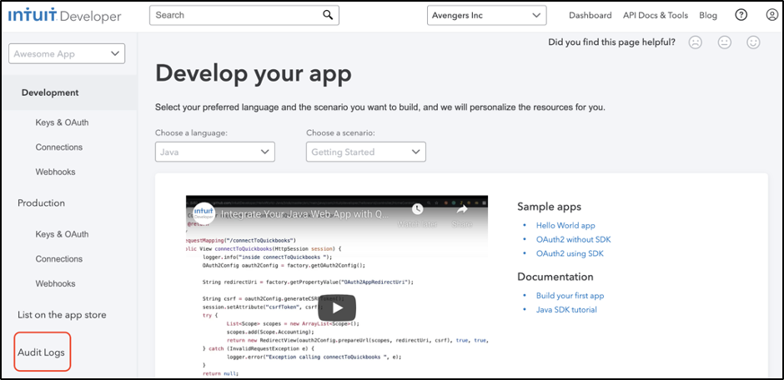Viewport: 784px width, 380px height.
Task: Click the video title Integrate Your Java Web App
Action: [x=305, y=215]
